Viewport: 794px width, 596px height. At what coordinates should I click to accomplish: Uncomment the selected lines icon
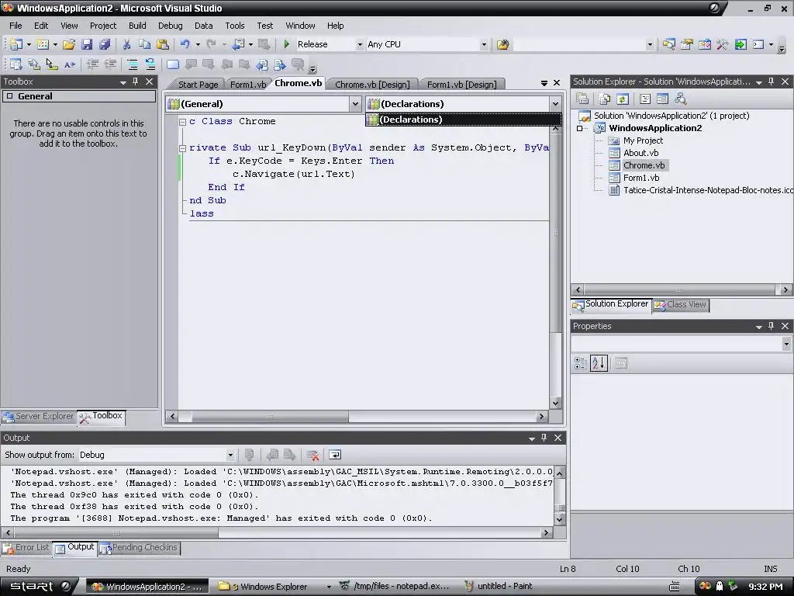[150, 64]
